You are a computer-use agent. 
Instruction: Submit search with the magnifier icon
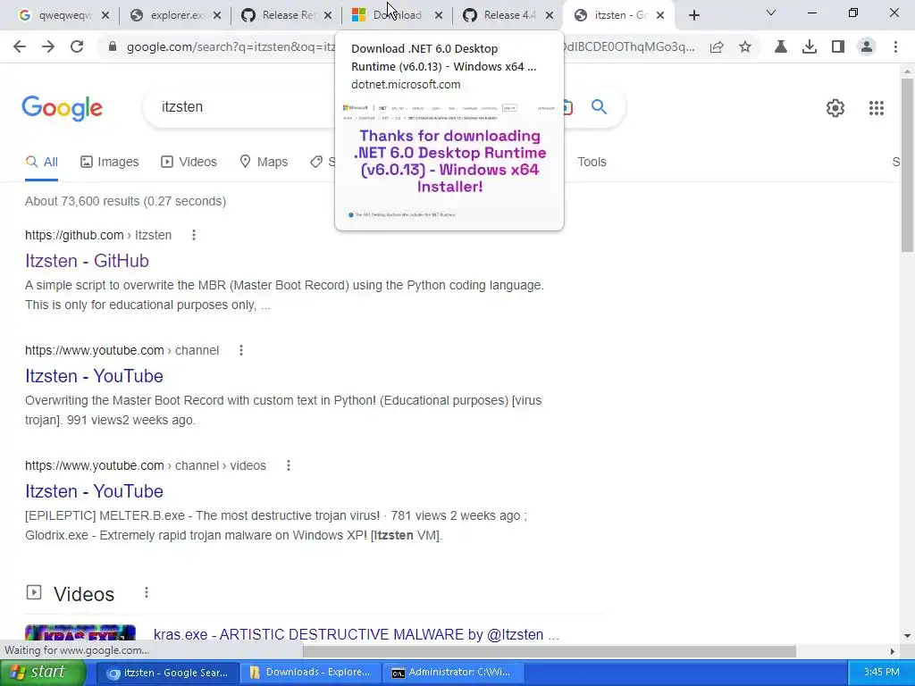pos(599,107)
